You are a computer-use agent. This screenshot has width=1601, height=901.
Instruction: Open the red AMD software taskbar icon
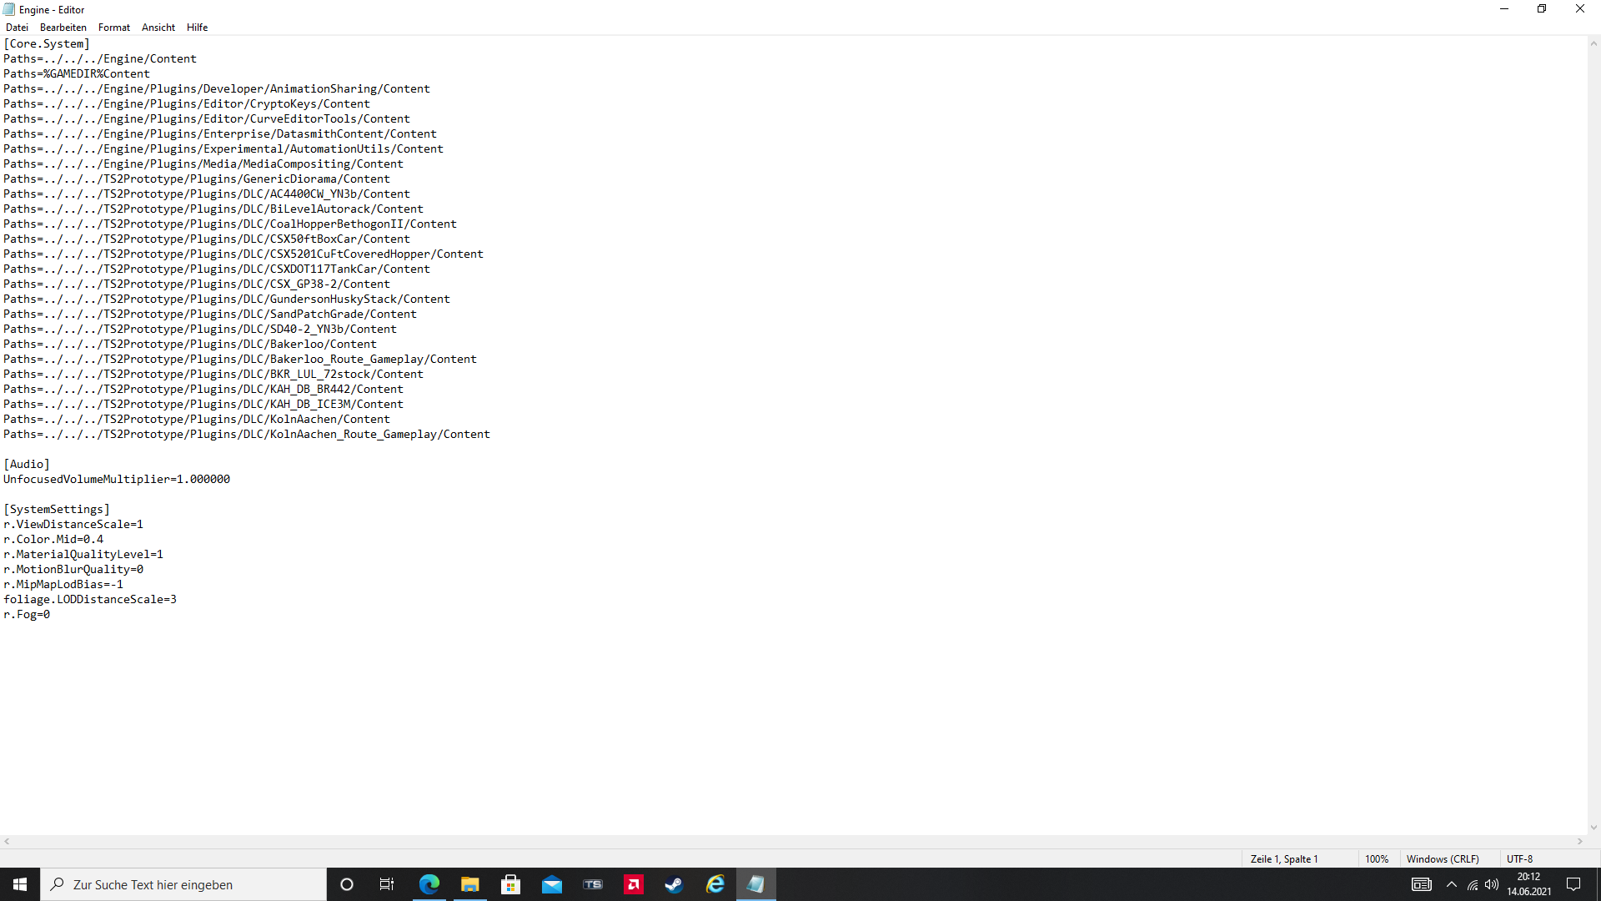634,884
